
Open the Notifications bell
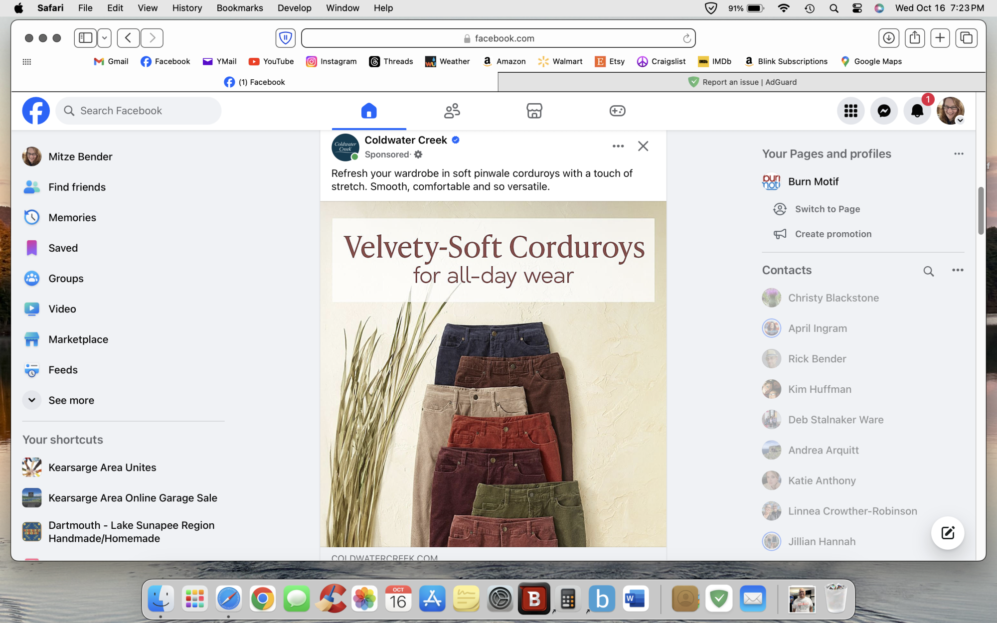[917, 111]
